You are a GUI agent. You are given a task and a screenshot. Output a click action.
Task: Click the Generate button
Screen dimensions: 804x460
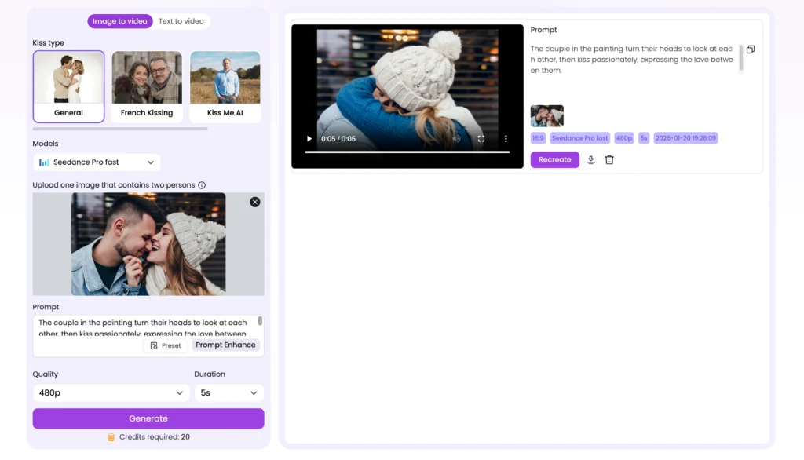148,418
